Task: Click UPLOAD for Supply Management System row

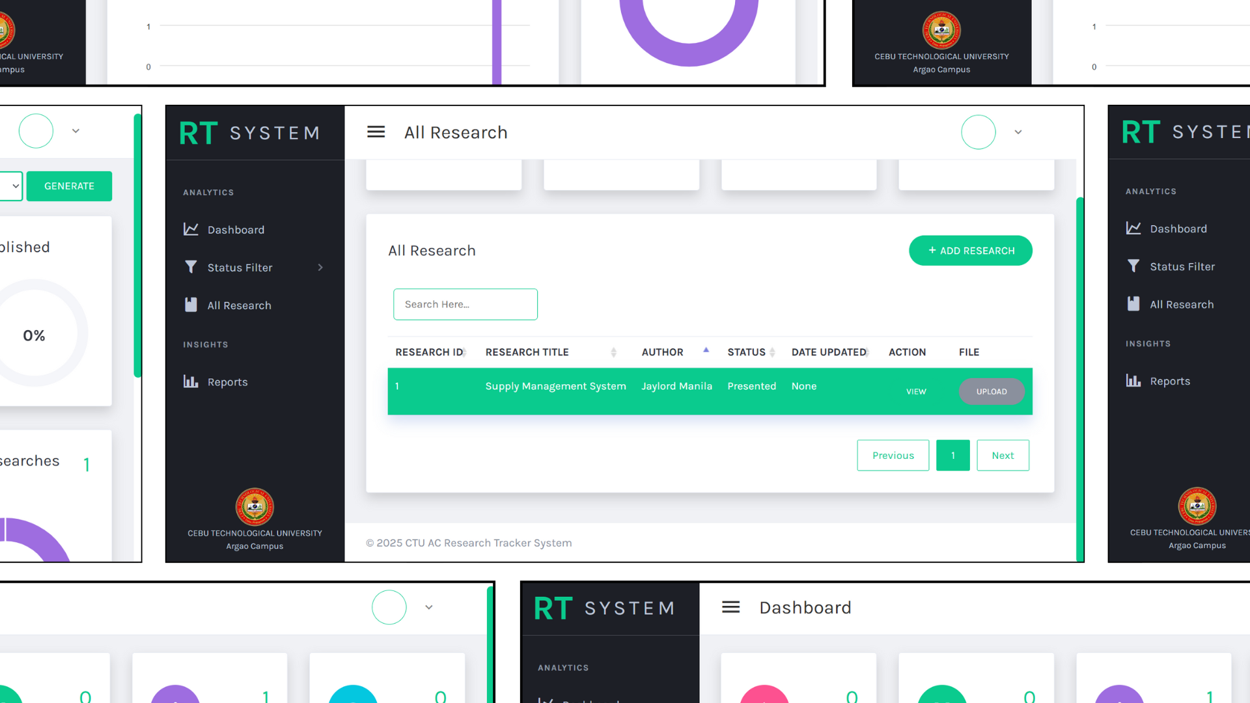Action: pyautogui.click(x=991, y=391)
